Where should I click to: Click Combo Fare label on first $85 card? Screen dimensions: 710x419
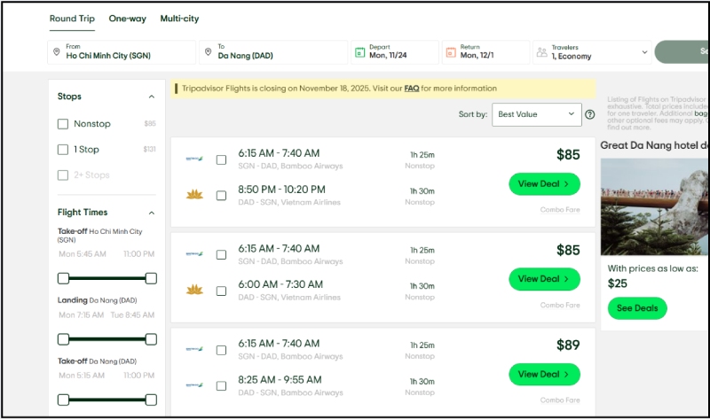tap(560, 210)
